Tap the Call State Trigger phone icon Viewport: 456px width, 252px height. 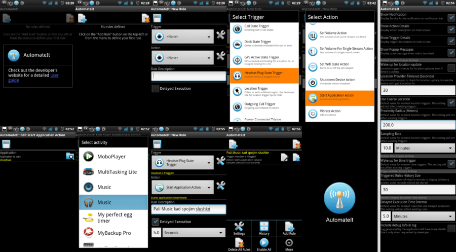[x=237, y=29]
